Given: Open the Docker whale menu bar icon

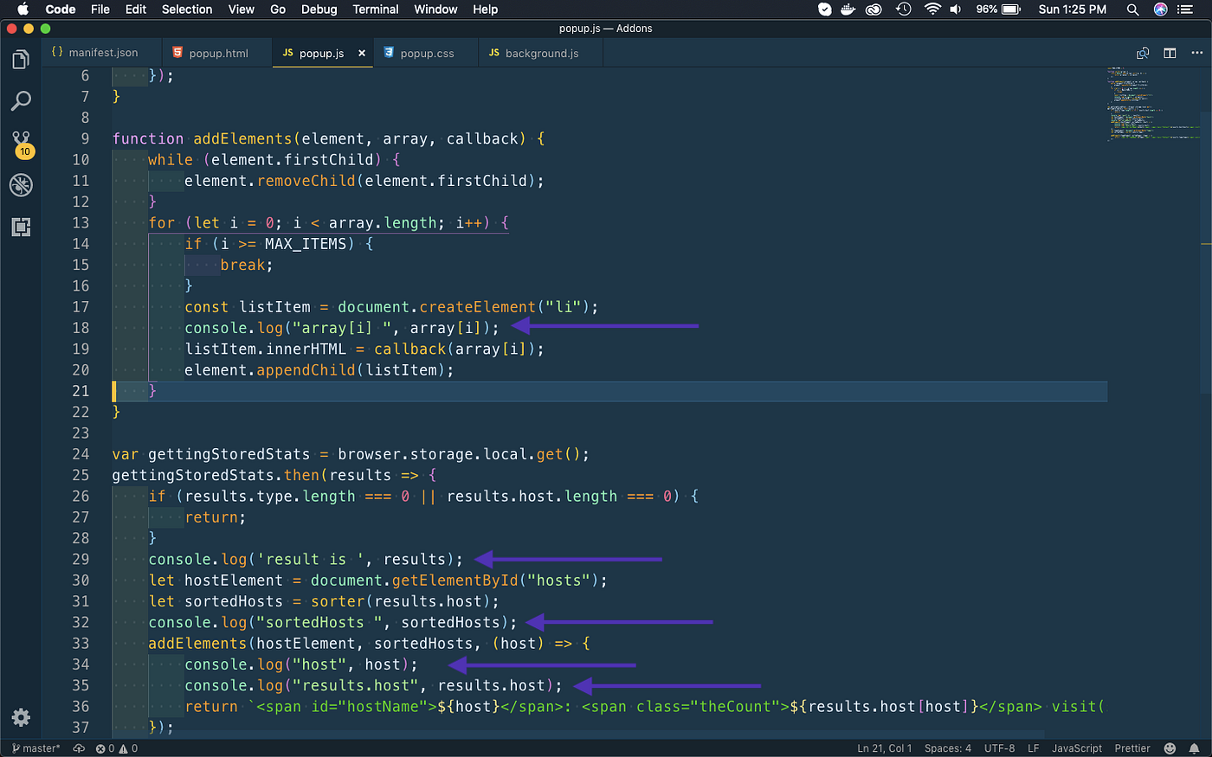Looking at the screenshot, I should coord(848,10).
